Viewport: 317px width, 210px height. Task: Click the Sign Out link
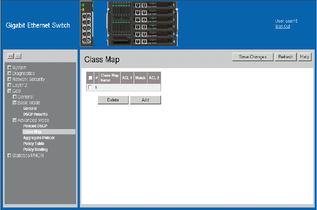pos(283,26)
